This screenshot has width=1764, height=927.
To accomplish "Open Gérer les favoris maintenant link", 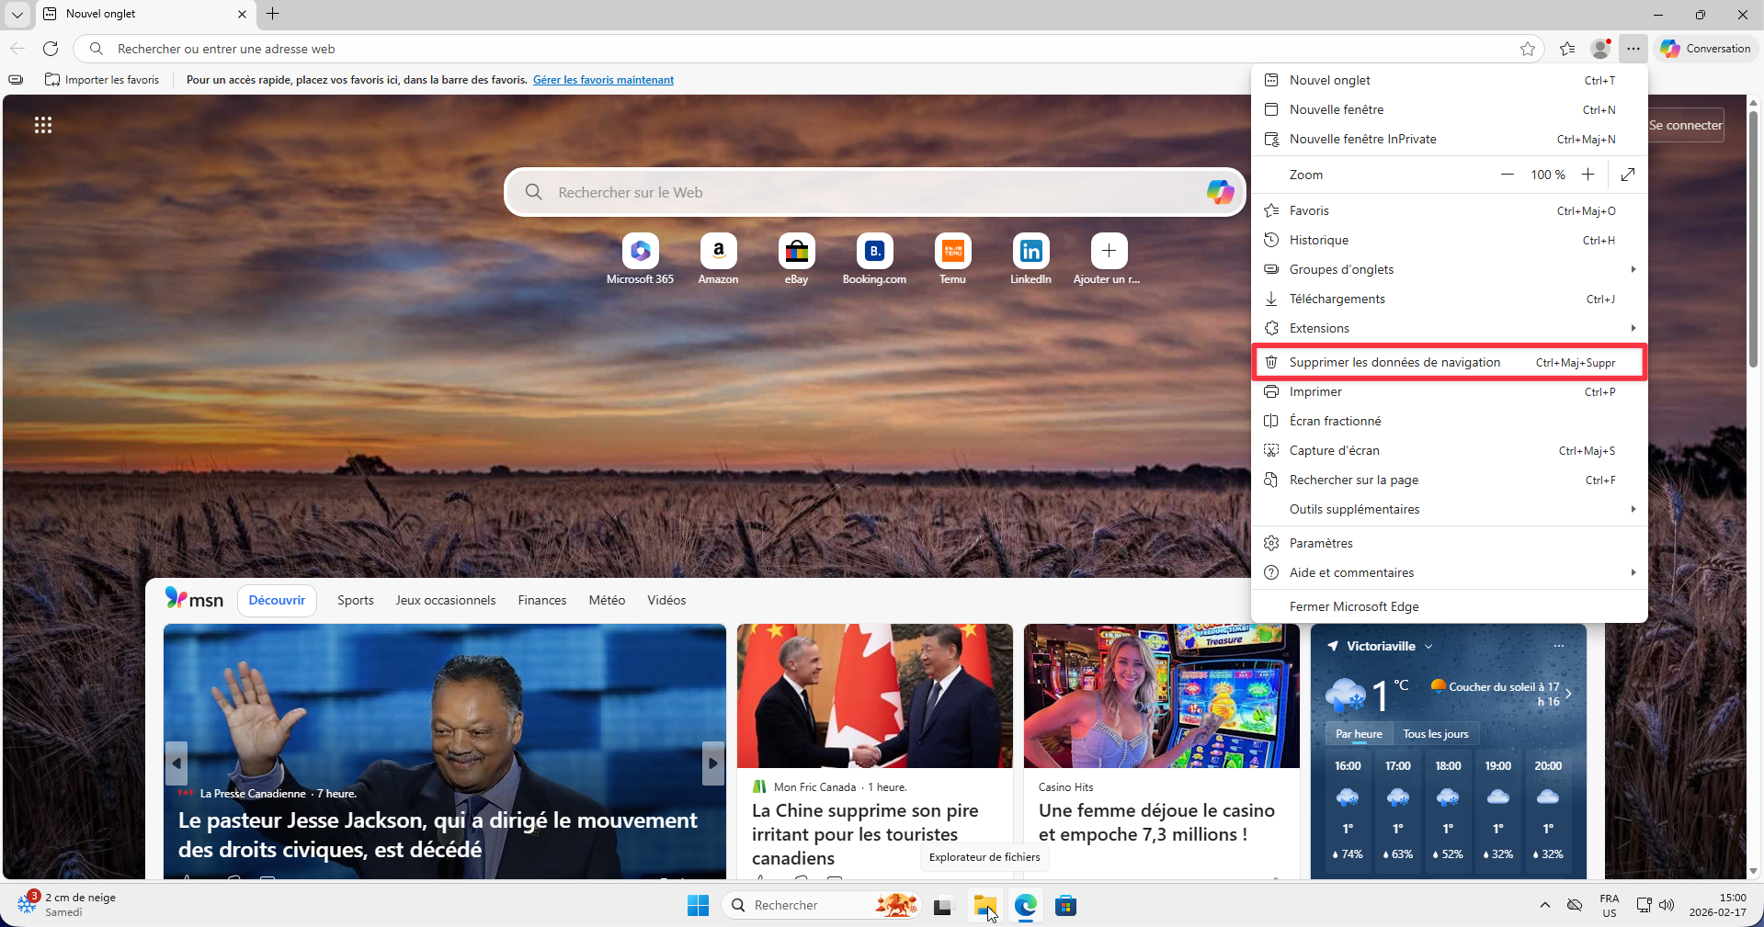I will coord(603,80).
